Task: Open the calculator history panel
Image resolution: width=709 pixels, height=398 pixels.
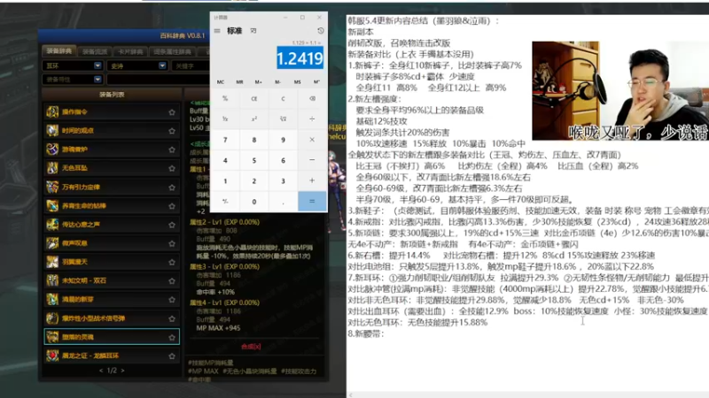Action: tap(321, 31)
